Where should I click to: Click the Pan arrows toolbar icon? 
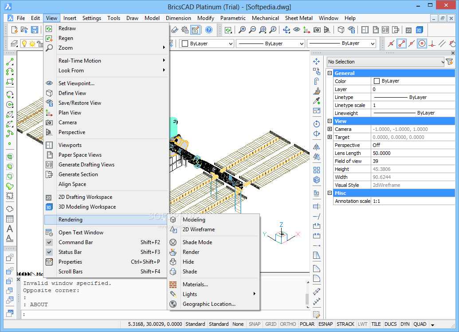tap(286, 30)
